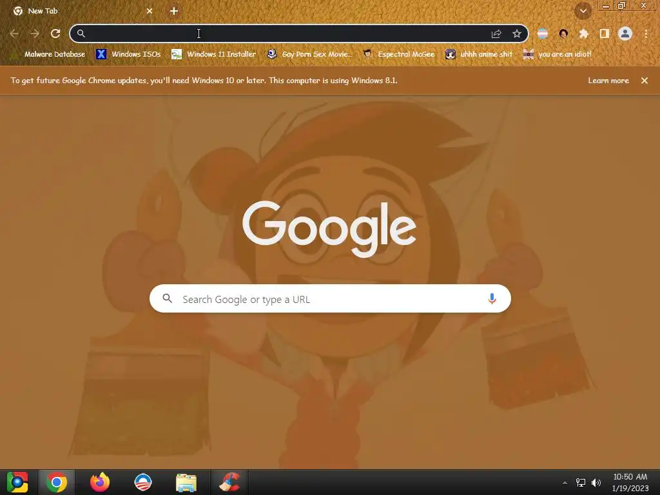Go back using the back arrow
The image size is (660, 495).
coord(14,34)
